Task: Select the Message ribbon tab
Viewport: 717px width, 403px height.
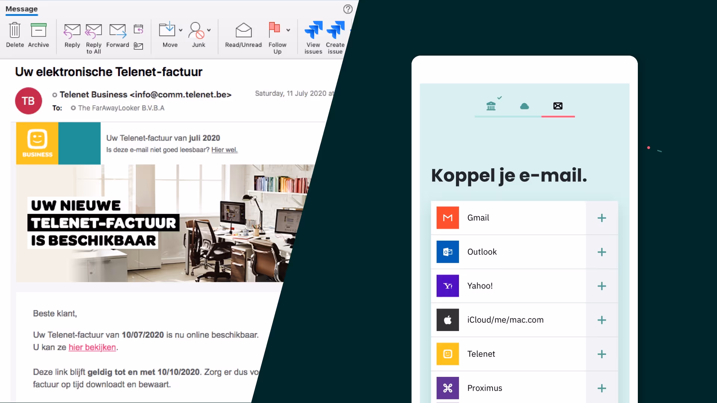Action: coord(22,9)
